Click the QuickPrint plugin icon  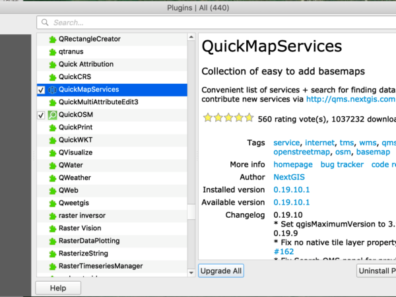tap(53, 128)
